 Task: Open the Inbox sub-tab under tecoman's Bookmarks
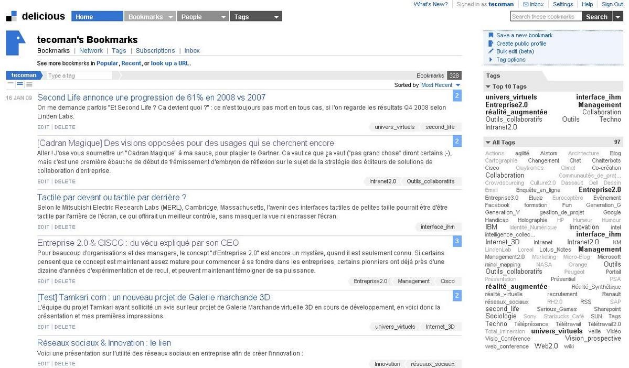[x=192, y=50]
